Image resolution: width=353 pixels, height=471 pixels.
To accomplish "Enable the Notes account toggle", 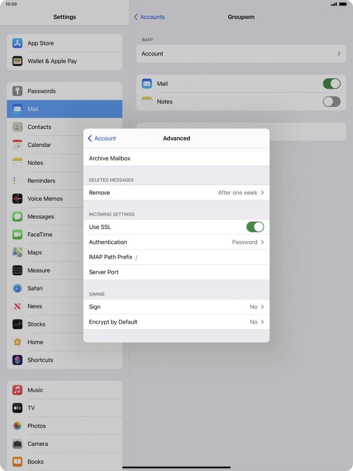I will (x=331, y=102).
